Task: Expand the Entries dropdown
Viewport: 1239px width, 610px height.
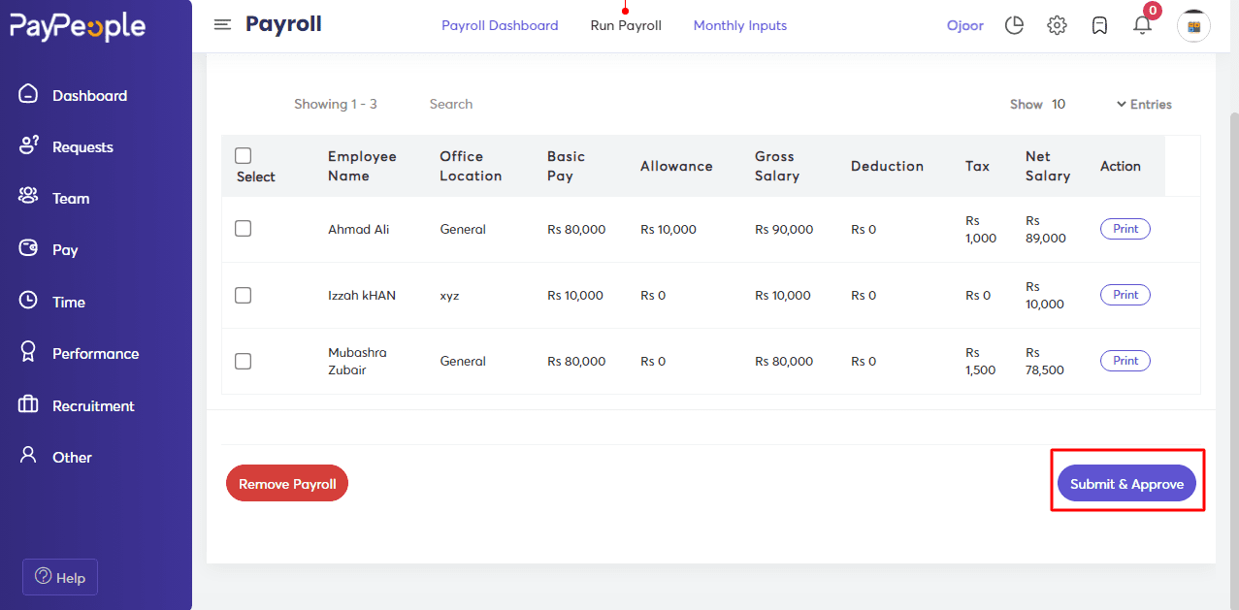Action: click(x=1144, y=104)
